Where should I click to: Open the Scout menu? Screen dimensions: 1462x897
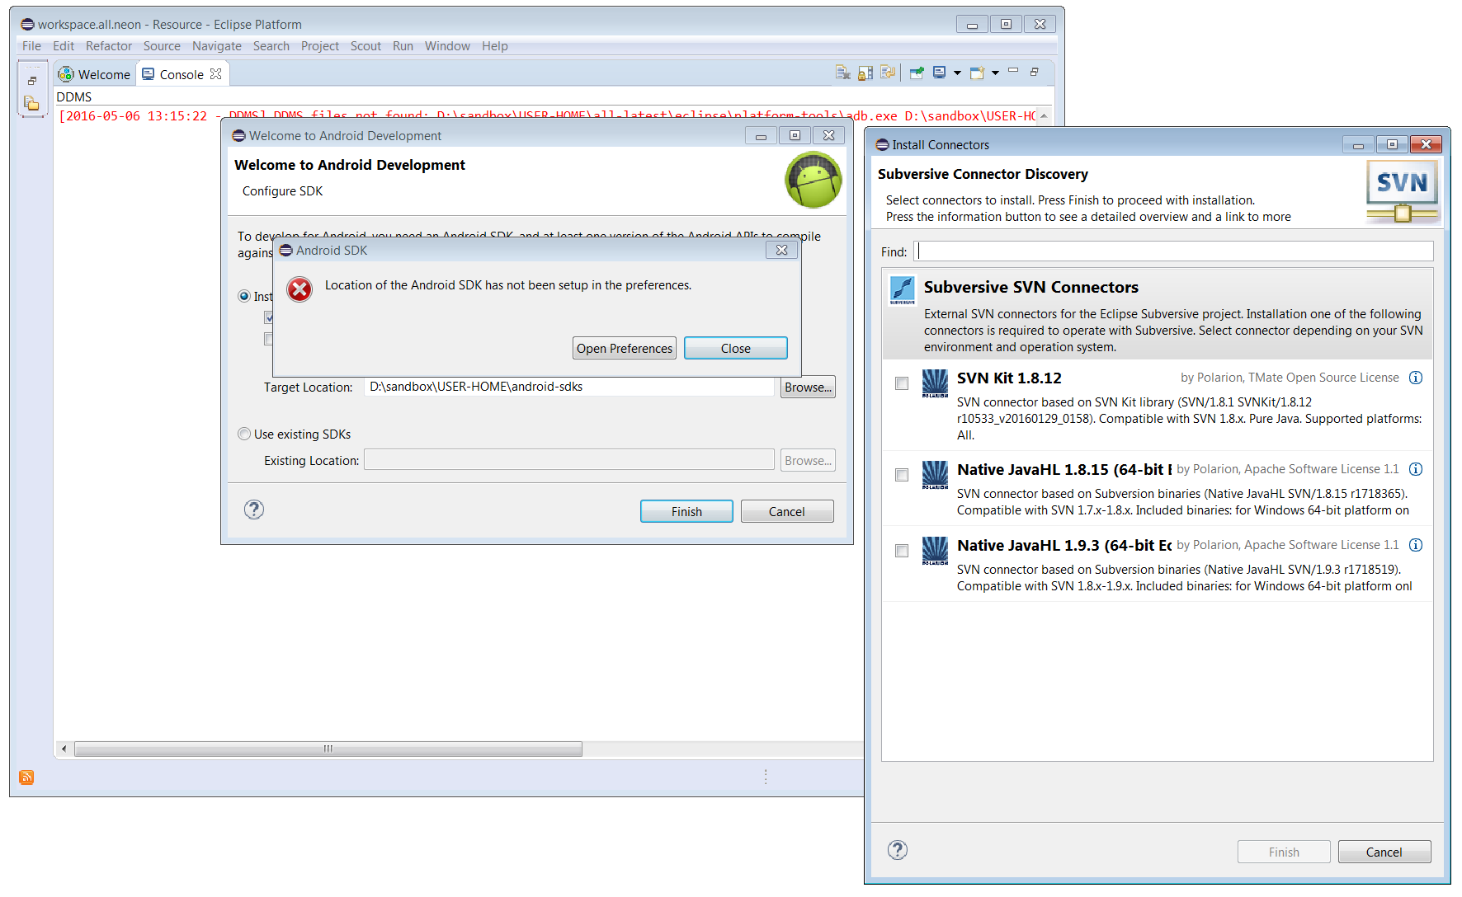[365, 46]
